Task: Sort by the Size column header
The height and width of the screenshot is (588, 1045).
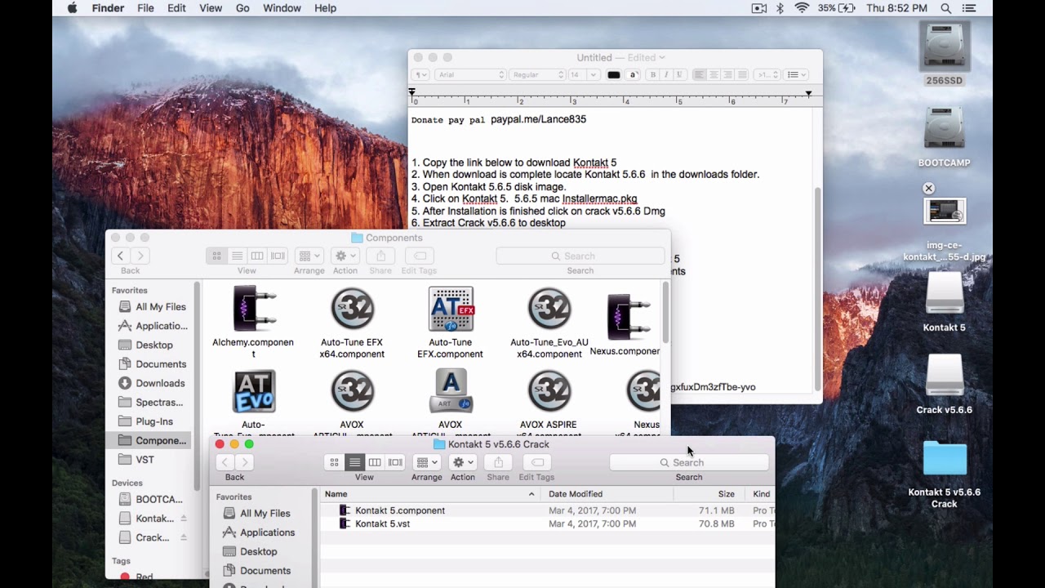Action: coord(709,494)
